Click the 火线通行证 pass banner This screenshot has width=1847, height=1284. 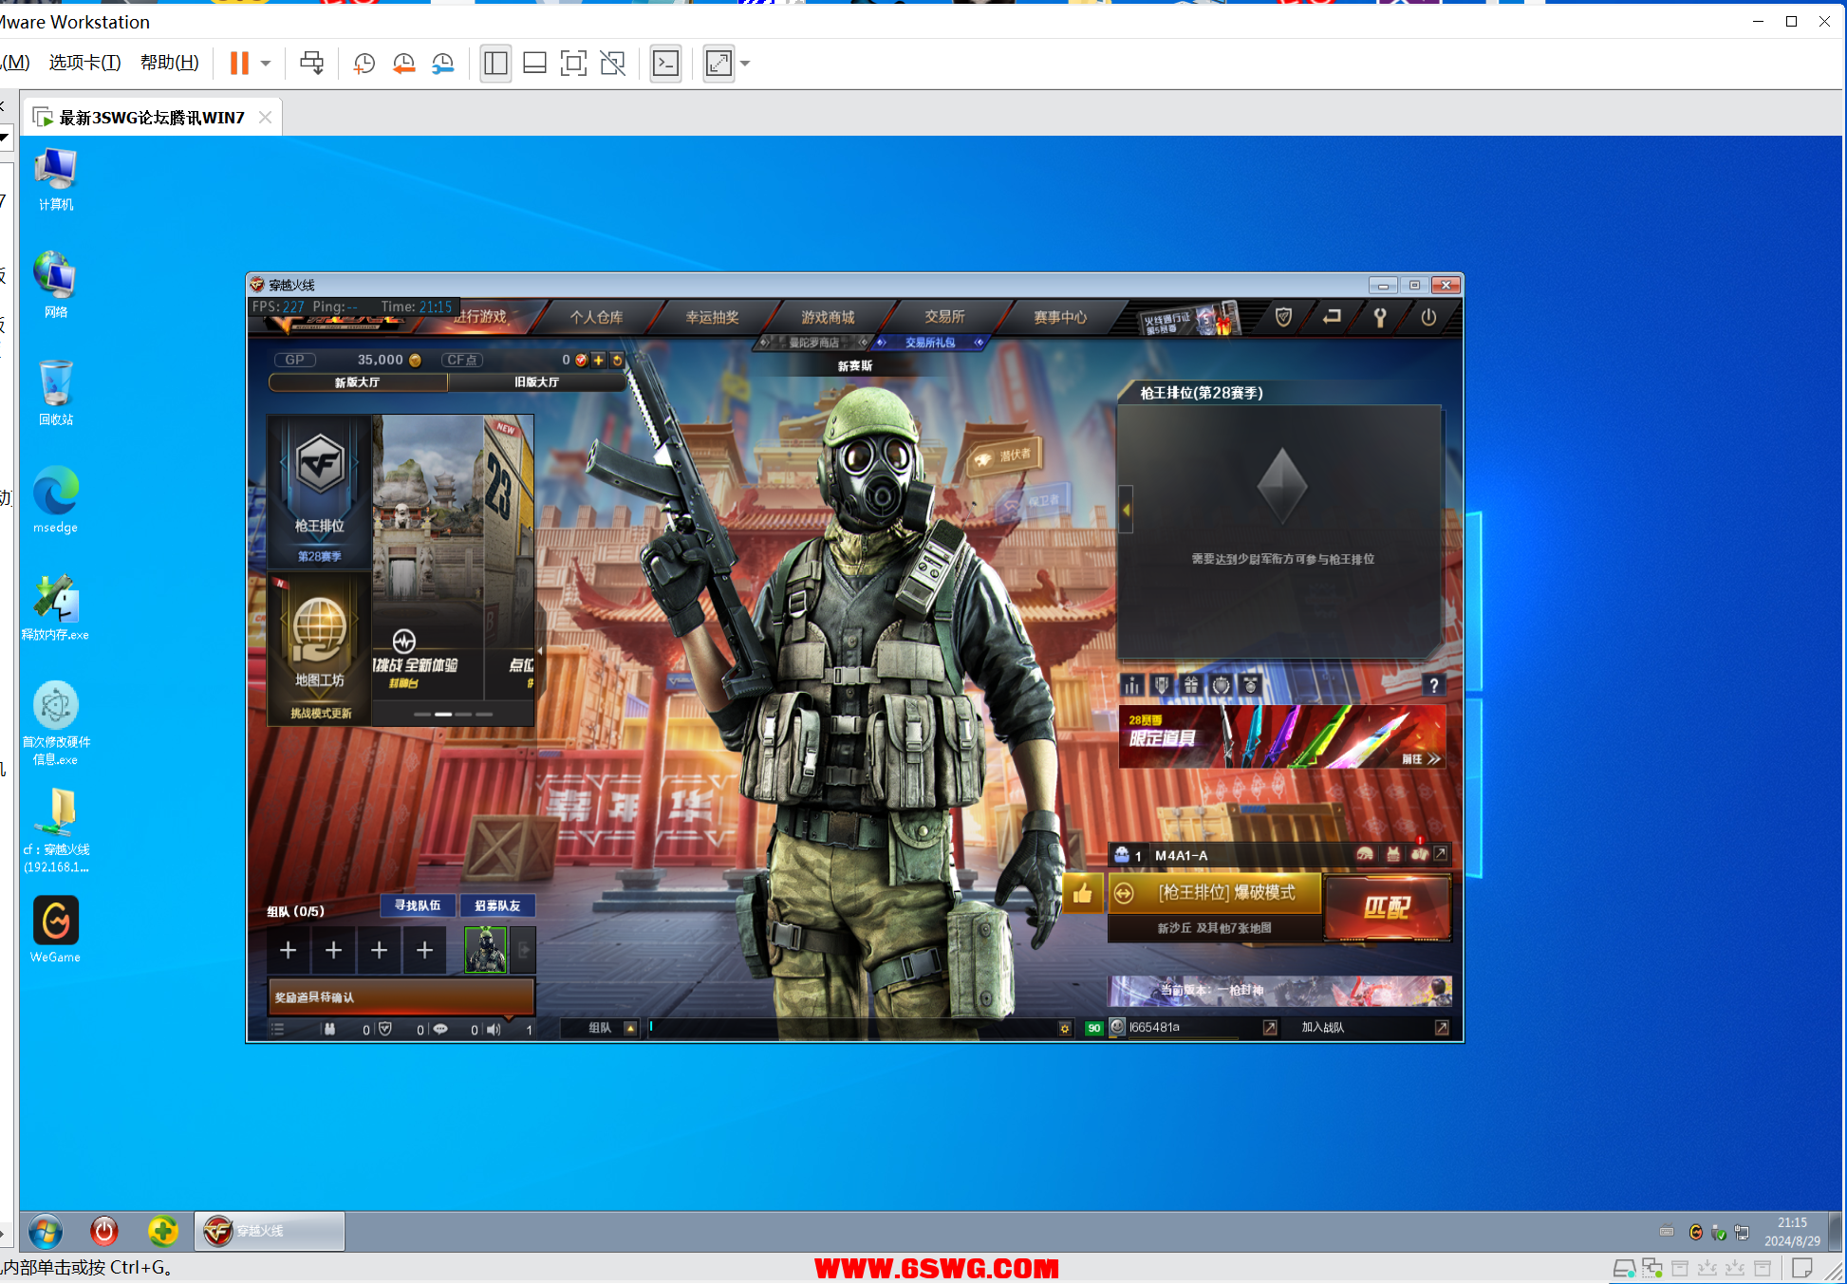1190,320
